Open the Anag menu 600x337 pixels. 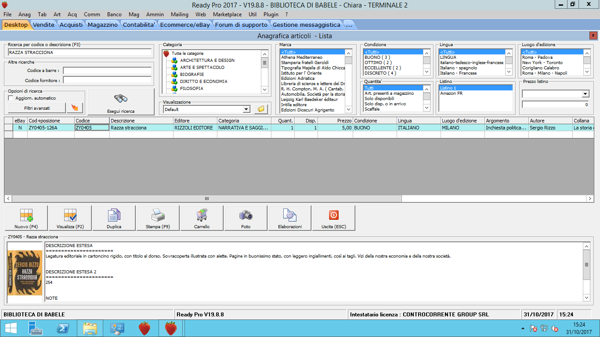click(x=25, y=14)
